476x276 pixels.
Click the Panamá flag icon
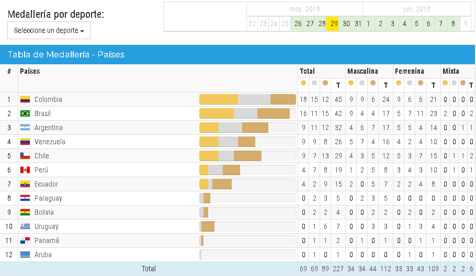coord(25,240)
